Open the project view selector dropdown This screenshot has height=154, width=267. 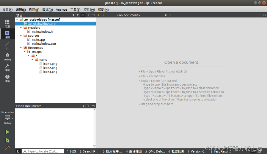pos(73,15)
